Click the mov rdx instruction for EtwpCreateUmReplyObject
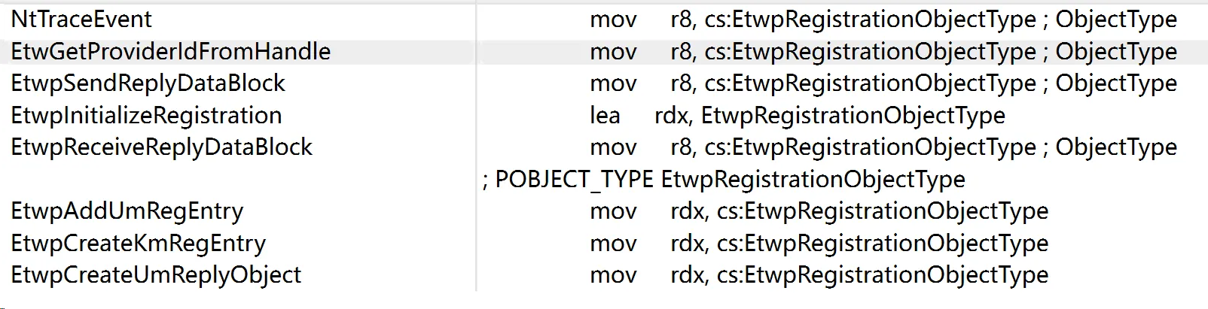This screenshot has width=1208, height=309. [x=819, y=275]
